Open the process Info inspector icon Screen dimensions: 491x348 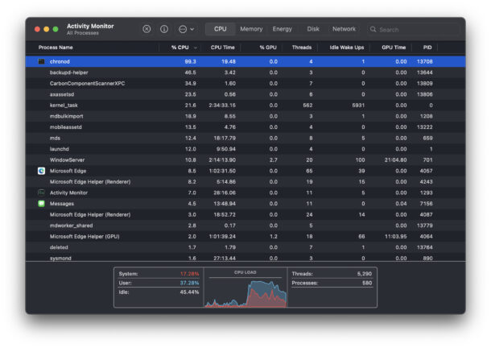coord(164,29)
